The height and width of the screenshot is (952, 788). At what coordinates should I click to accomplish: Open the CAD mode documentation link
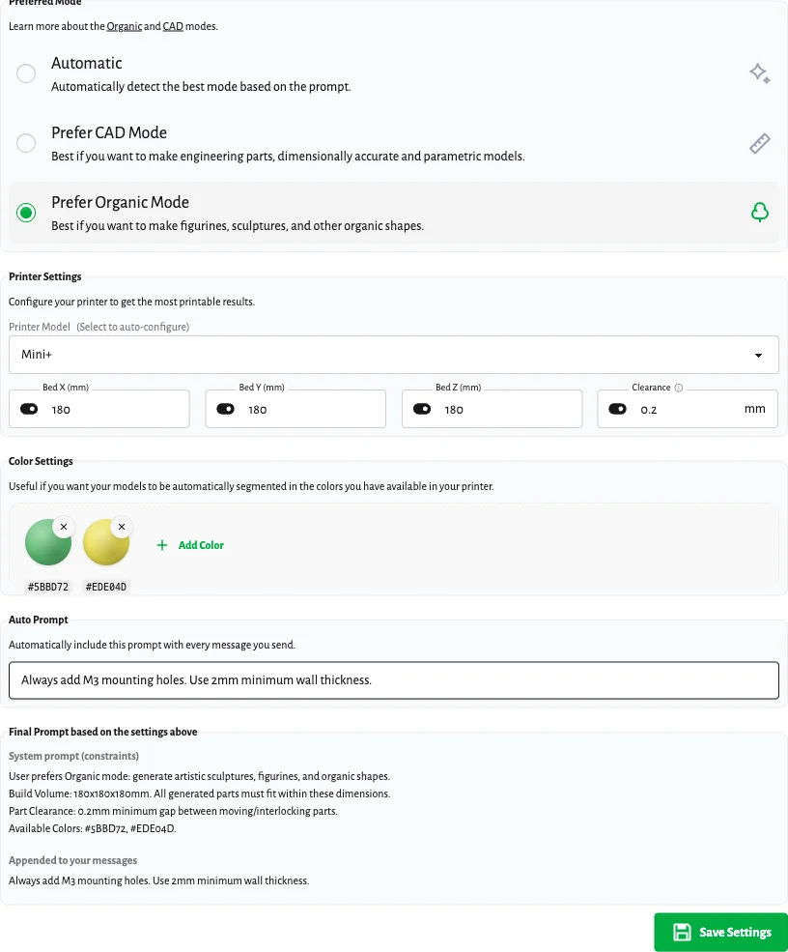click(173, 26)
